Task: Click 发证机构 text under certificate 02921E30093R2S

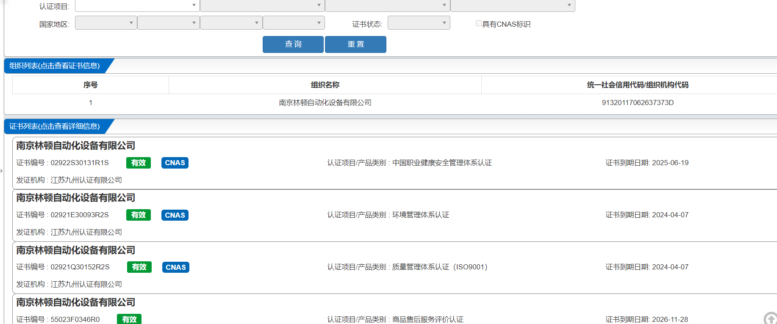Action: click(69, 232)
